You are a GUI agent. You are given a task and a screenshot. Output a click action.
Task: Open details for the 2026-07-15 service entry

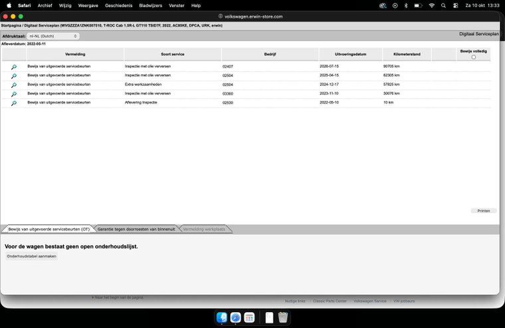click(14, 67)
